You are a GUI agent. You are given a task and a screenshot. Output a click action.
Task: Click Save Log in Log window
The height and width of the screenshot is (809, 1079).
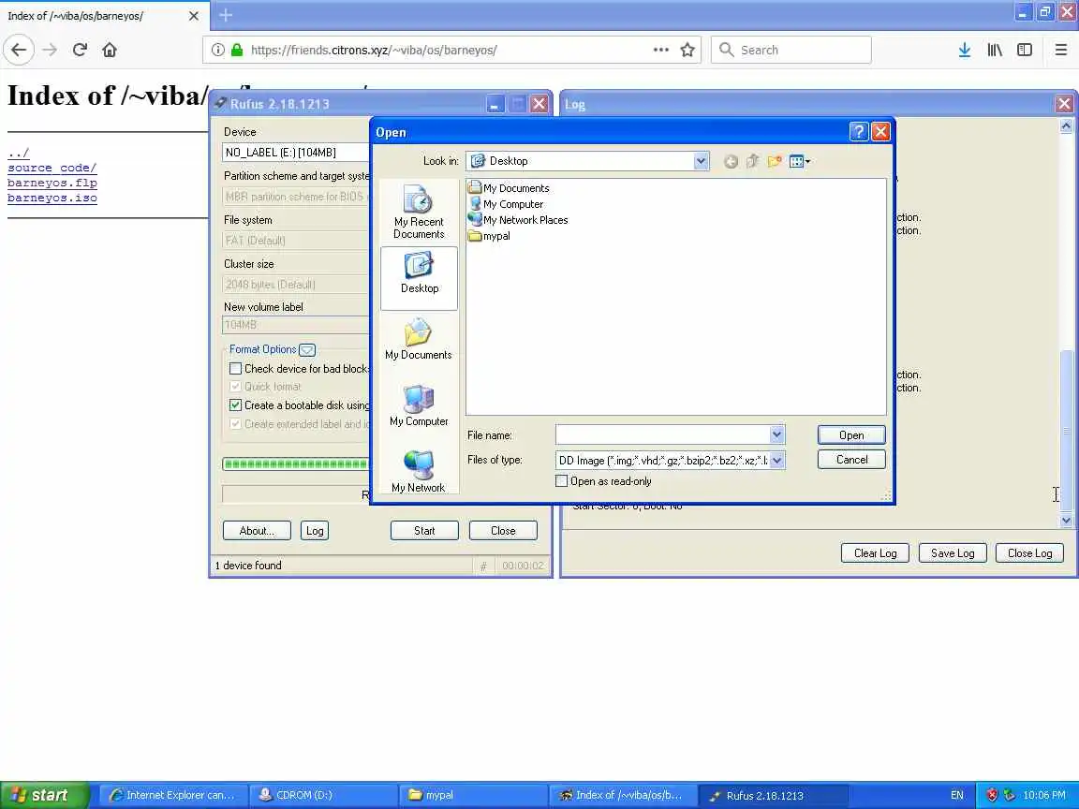953,553
